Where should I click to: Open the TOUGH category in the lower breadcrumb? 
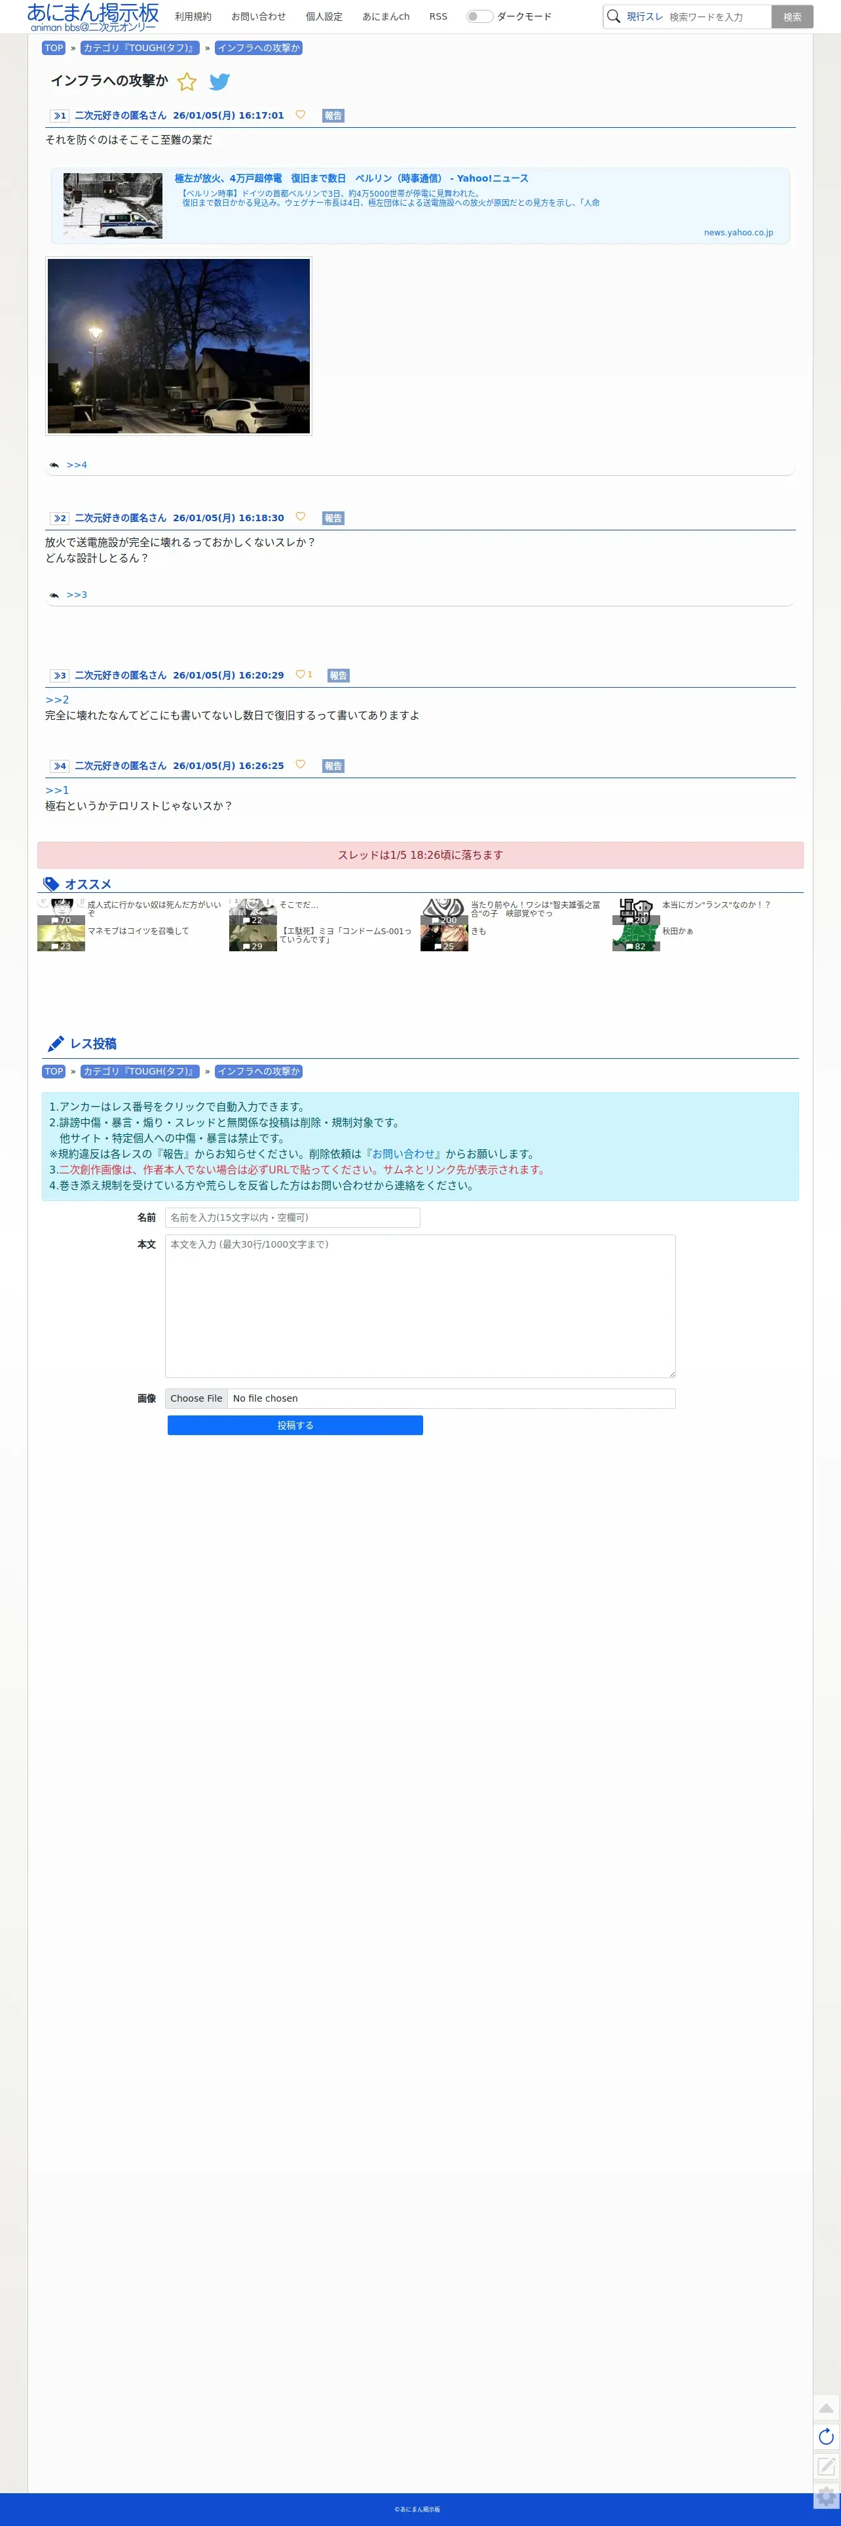[x=140, y=1072]
